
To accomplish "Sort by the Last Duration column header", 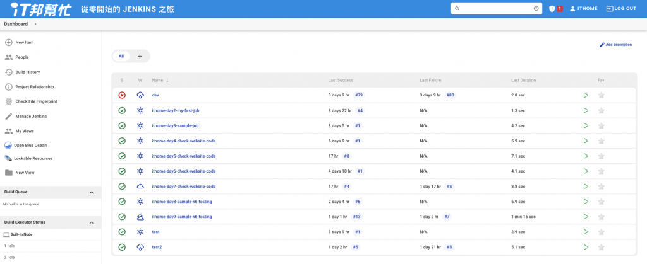I will (x=523, y=80).
